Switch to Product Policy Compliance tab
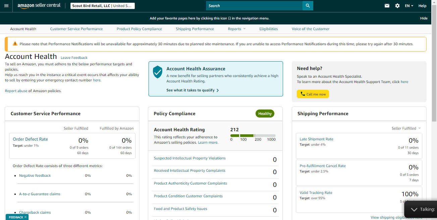 point(139,29)
